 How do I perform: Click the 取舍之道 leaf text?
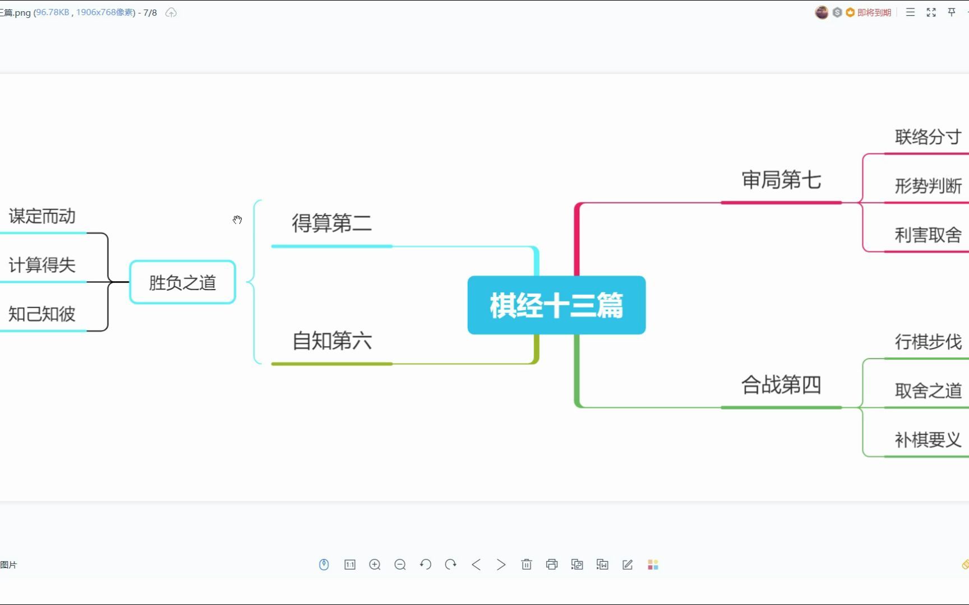929,390
